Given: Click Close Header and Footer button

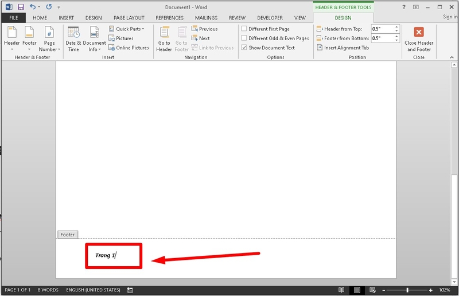Looking at the screenshot, I should point(419,39).
